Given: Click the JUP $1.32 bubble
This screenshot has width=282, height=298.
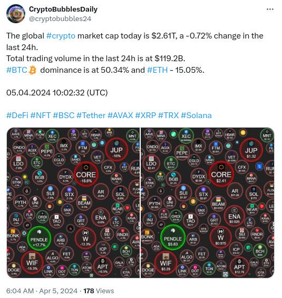Looking at the screenshot, I should click(251, 150).
